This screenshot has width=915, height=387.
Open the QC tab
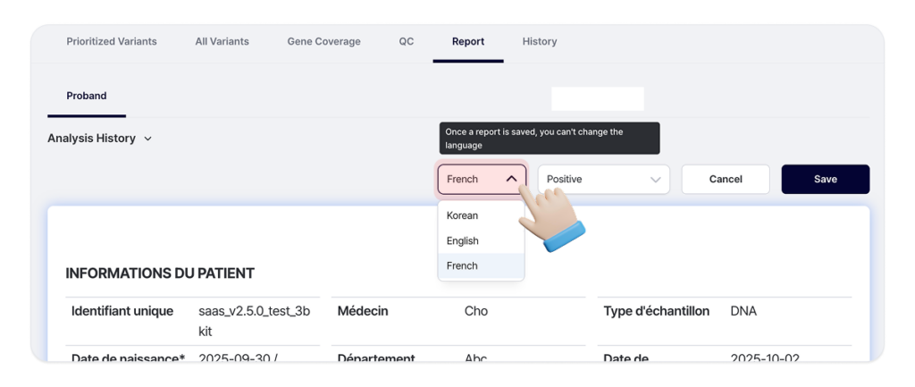click(x=406, y=41)
